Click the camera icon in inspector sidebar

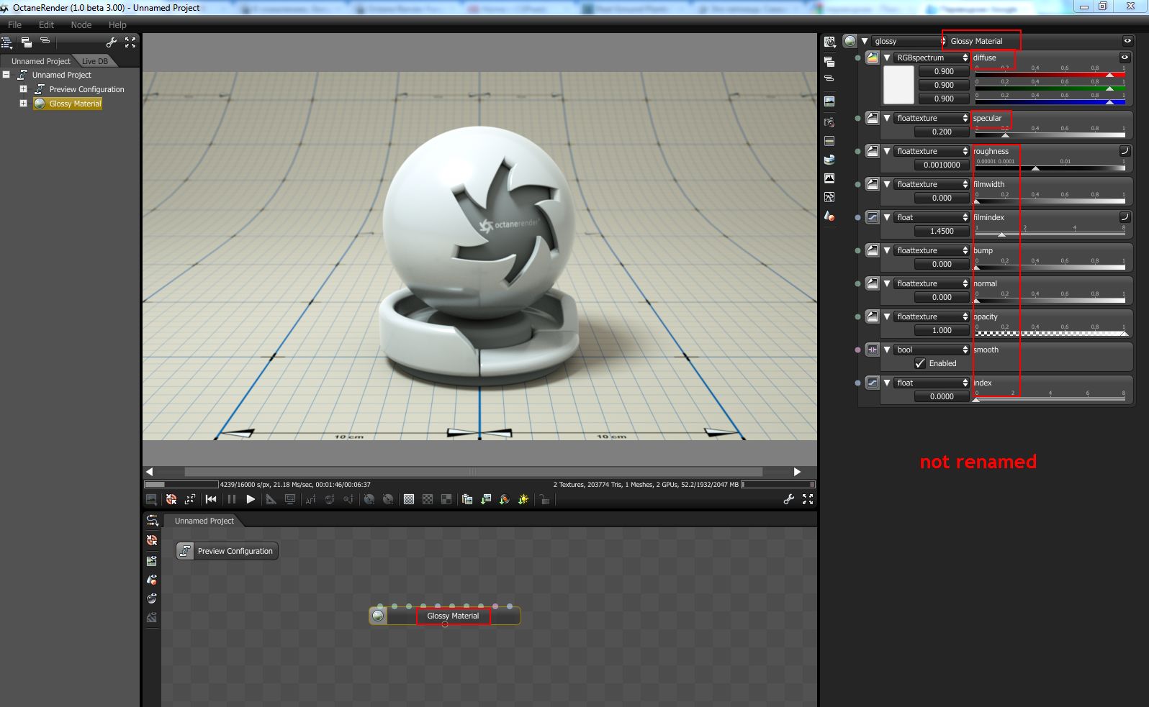pyautogui.click(x=829, y=122)
